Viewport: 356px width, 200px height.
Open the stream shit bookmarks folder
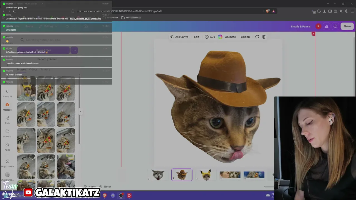110,17
